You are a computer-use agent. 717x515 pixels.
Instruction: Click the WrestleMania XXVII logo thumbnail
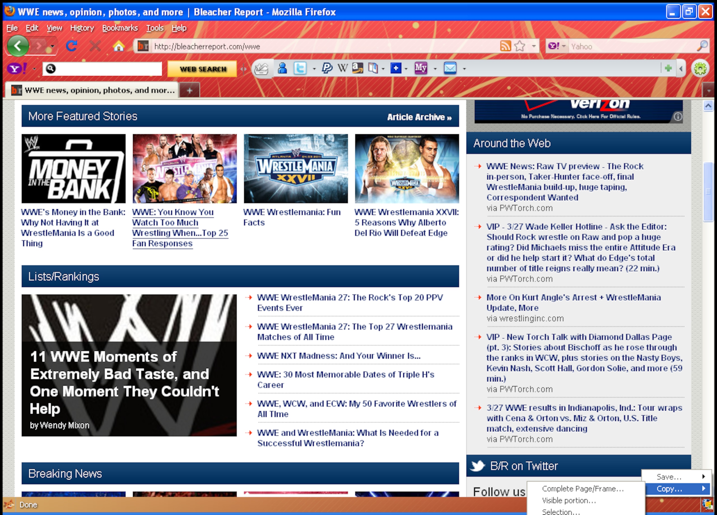click(x=295, y=169)
